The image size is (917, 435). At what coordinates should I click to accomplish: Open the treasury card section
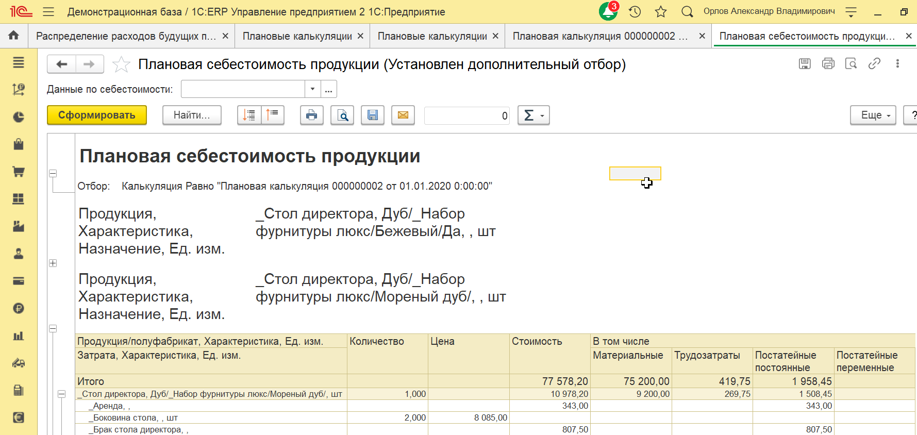tap(19, 281)
